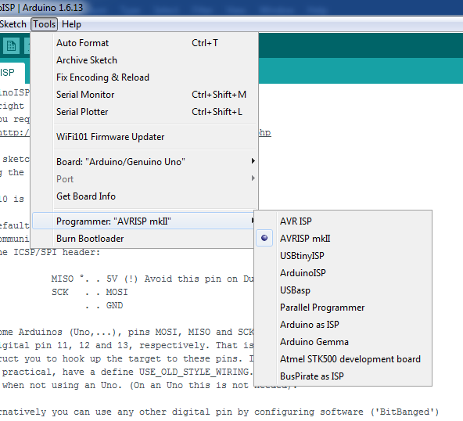The height and width of the screenshot is (421, 463).
Task: Click the SCK label in the editor
Action: [60, 292]
